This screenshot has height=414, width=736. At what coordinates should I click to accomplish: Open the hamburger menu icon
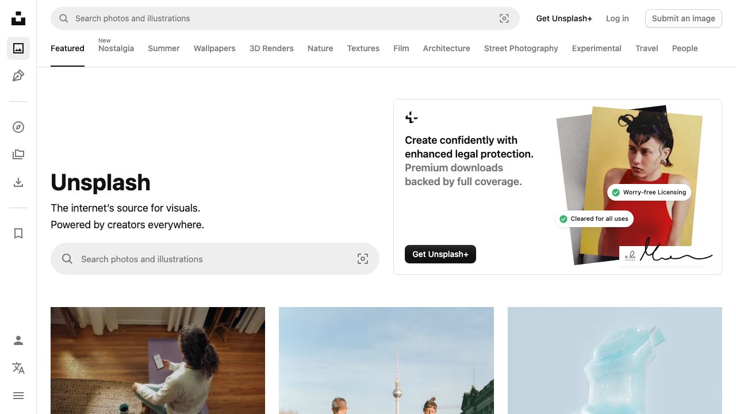[18, 396]
